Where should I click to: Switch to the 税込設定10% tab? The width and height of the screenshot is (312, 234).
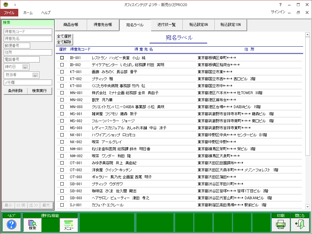click(x=231, y=25)
